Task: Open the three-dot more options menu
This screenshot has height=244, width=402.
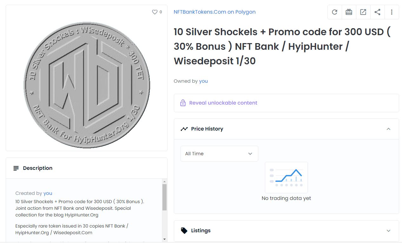Action: pos(392,12)
